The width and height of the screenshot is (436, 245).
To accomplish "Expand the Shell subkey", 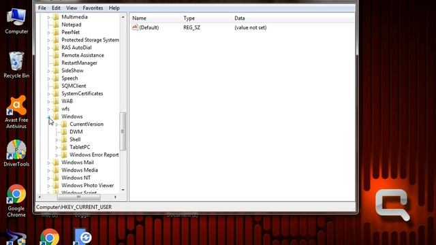I will pyautogui.click(x=57, y=140).
